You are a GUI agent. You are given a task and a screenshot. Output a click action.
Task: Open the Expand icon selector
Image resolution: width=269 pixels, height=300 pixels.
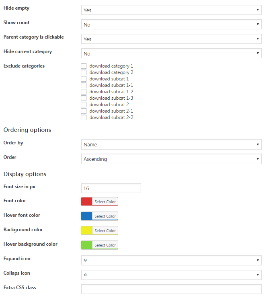point(171,260)
